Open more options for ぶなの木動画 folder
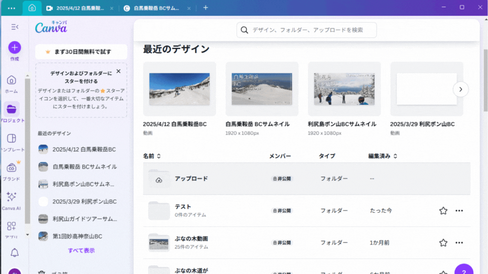This screenshot has height=274, width=488. point(459,243)
